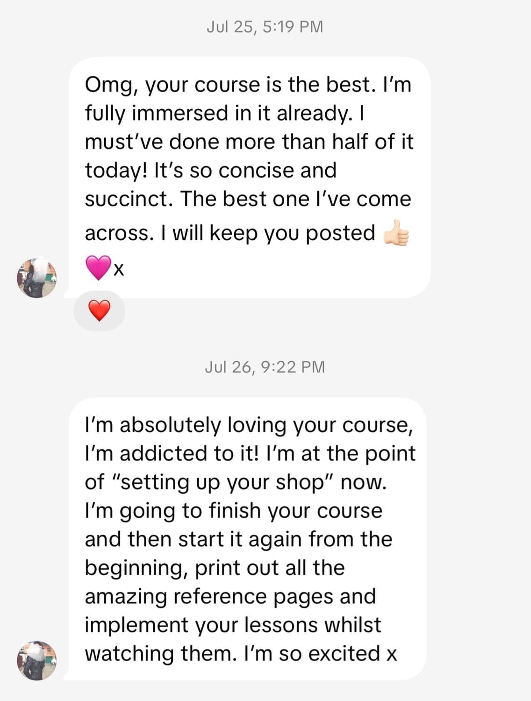The height and width of the screenshot is (701, 531).
Task: Click the line "implement your lessons whilst"
Action: (233, 625)
